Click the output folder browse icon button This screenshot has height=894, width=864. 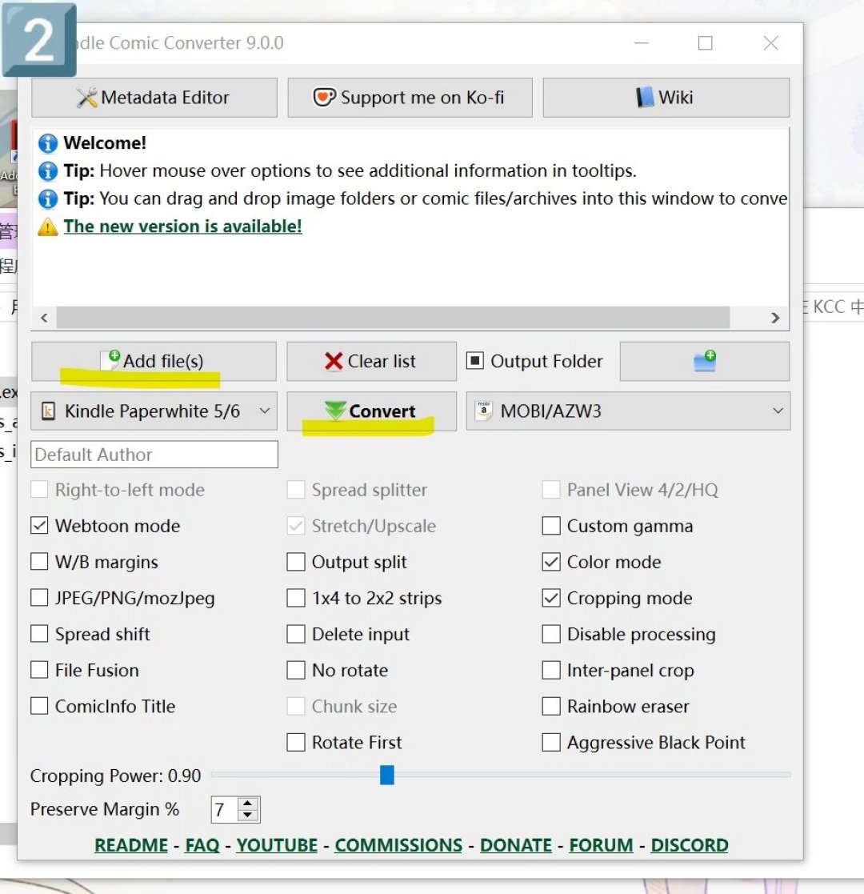click(x=705, y=362)
